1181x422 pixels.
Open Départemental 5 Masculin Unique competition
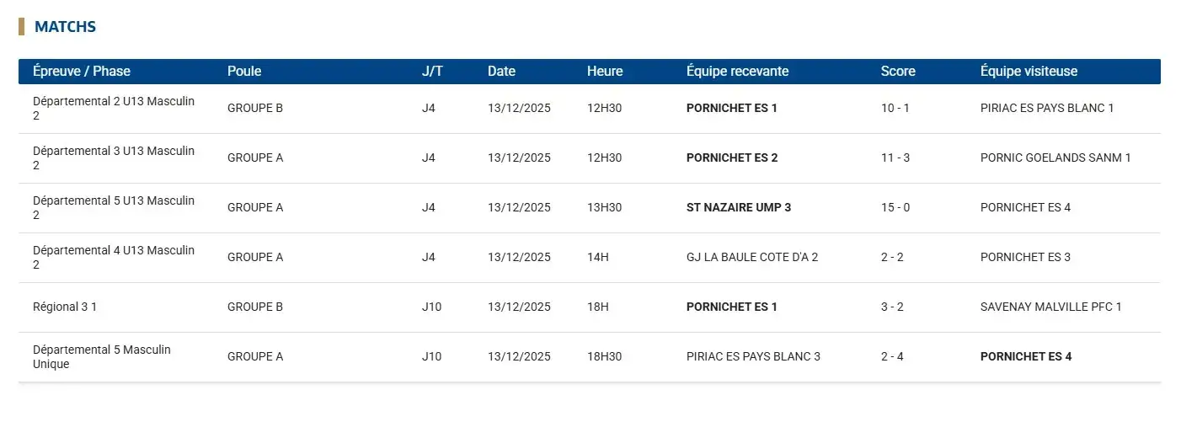tap(102, 357)
